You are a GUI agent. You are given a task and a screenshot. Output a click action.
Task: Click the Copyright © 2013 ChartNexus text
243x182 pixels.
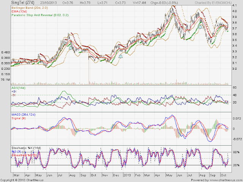coord(22,180)
